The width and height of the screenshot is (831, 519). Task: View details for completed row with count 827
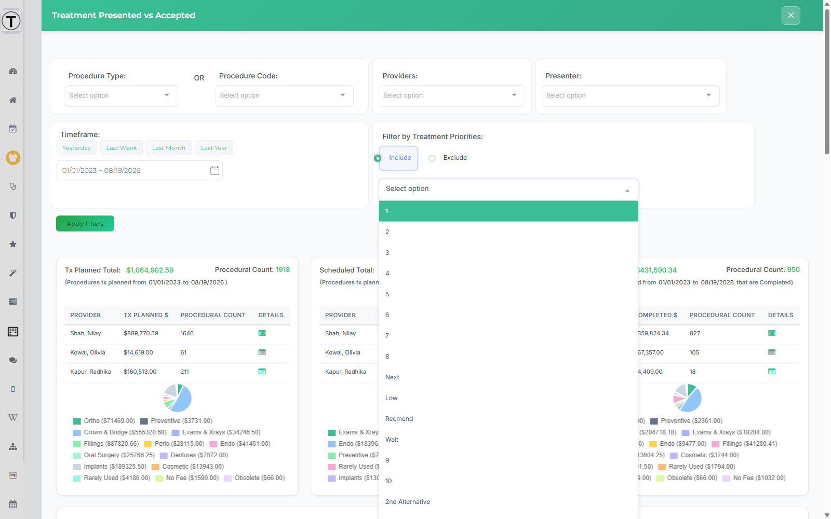click(x=772, y=333)
